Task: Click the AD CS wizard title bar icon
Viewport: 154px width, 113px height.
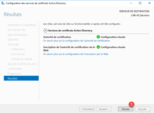Action: pyautogui.click(x=3, y=3)
